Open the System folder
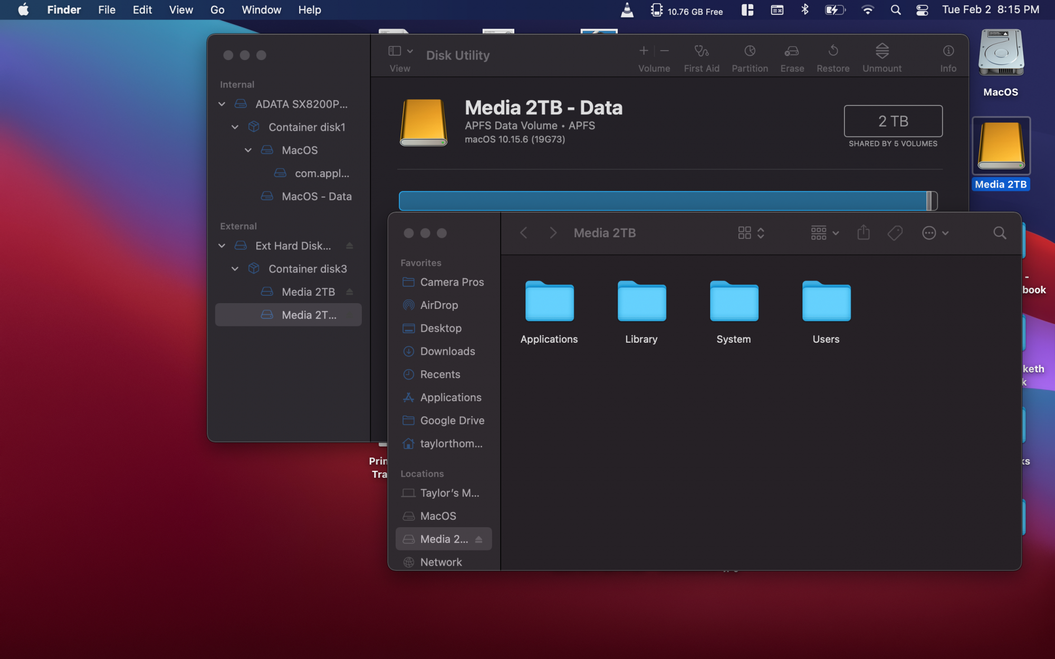 point(734,312)
